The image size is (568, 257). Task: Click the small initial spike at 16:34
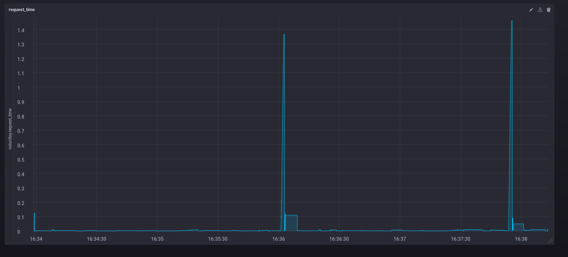tap(34, 222)
